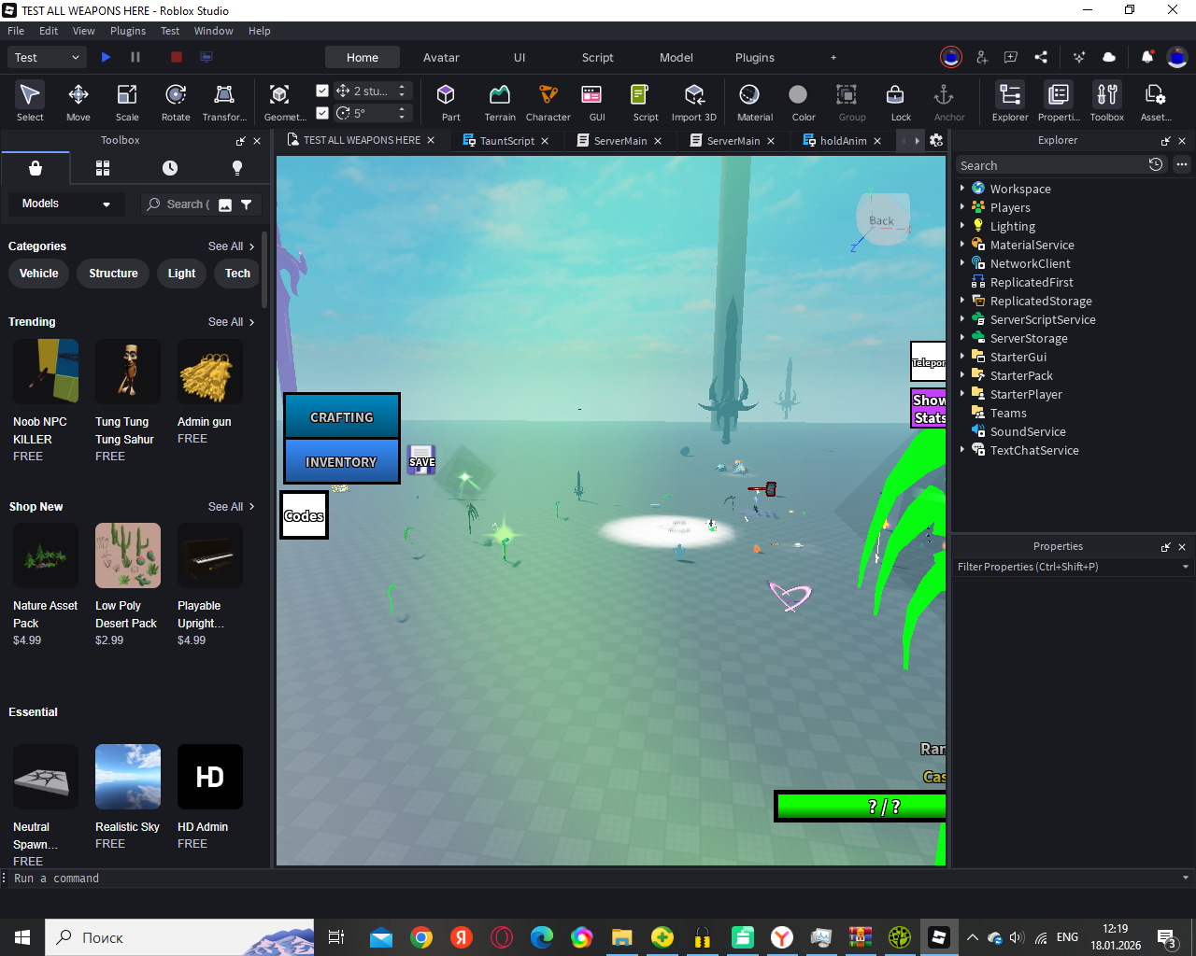Start playtest with Play button
Image resolution: width=1196 pixels, height=956 pixels.
106,57
